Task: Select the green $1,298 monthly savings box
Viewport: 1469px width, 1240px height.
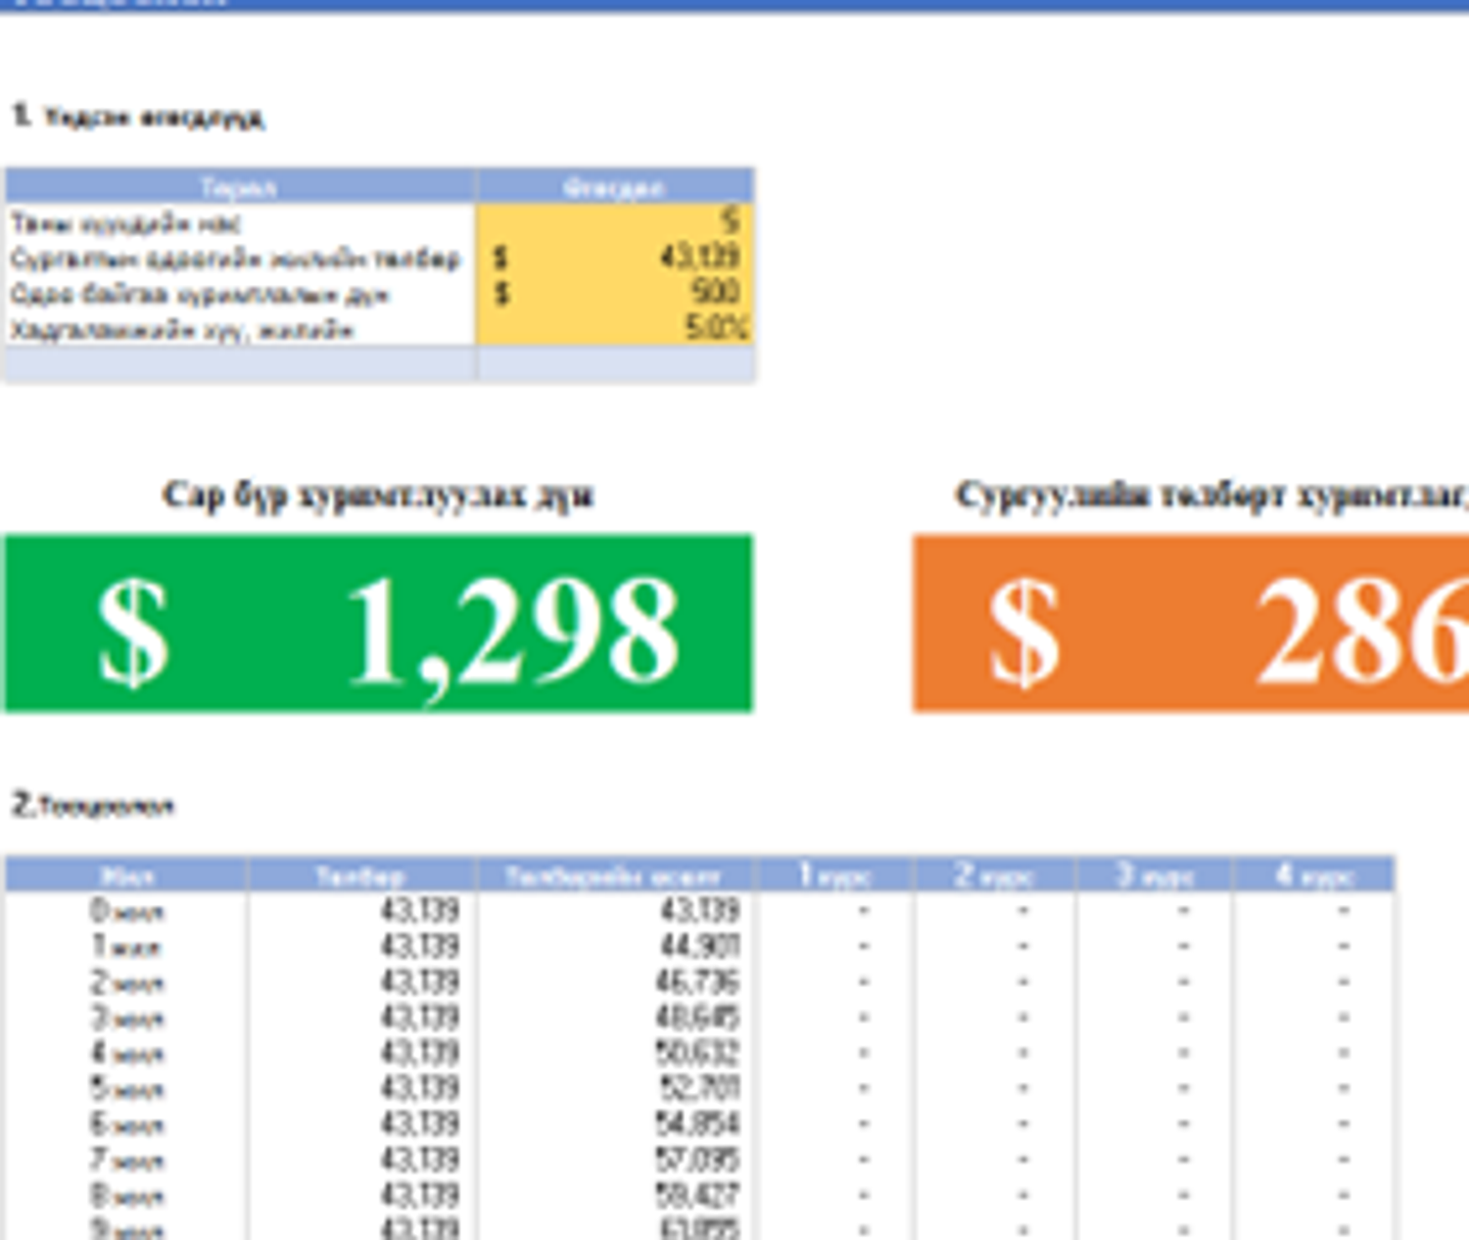Action: 378,624
